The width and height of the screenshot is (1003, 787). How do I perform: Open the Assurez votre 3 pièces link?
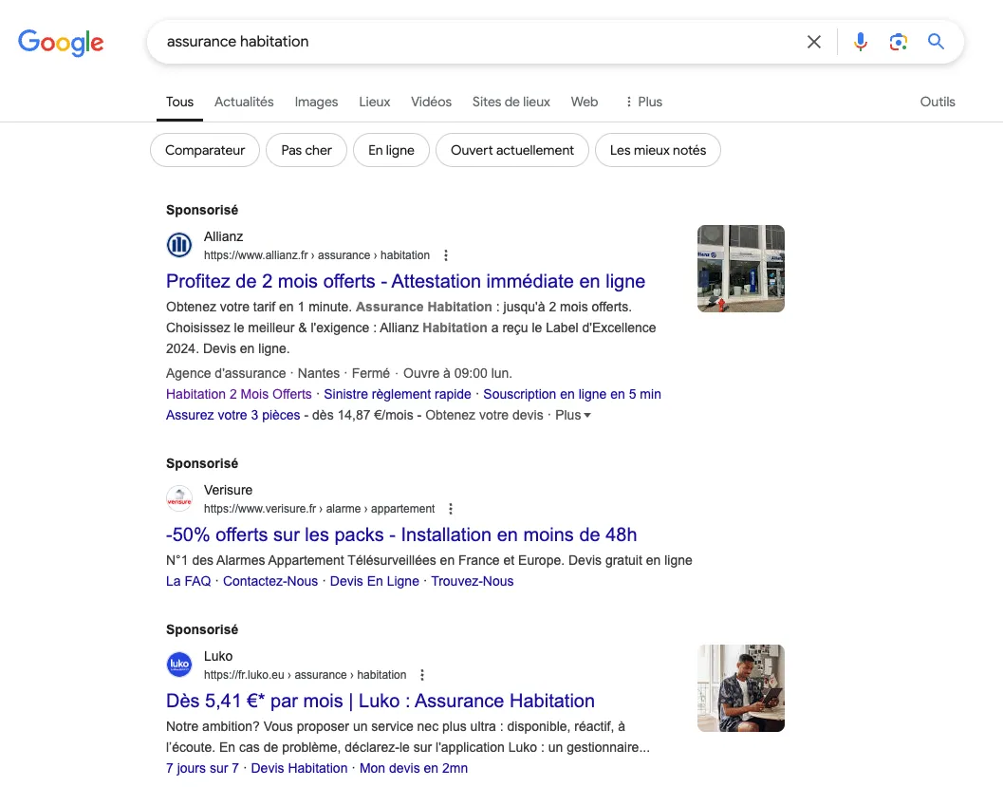tap(232, 415)
